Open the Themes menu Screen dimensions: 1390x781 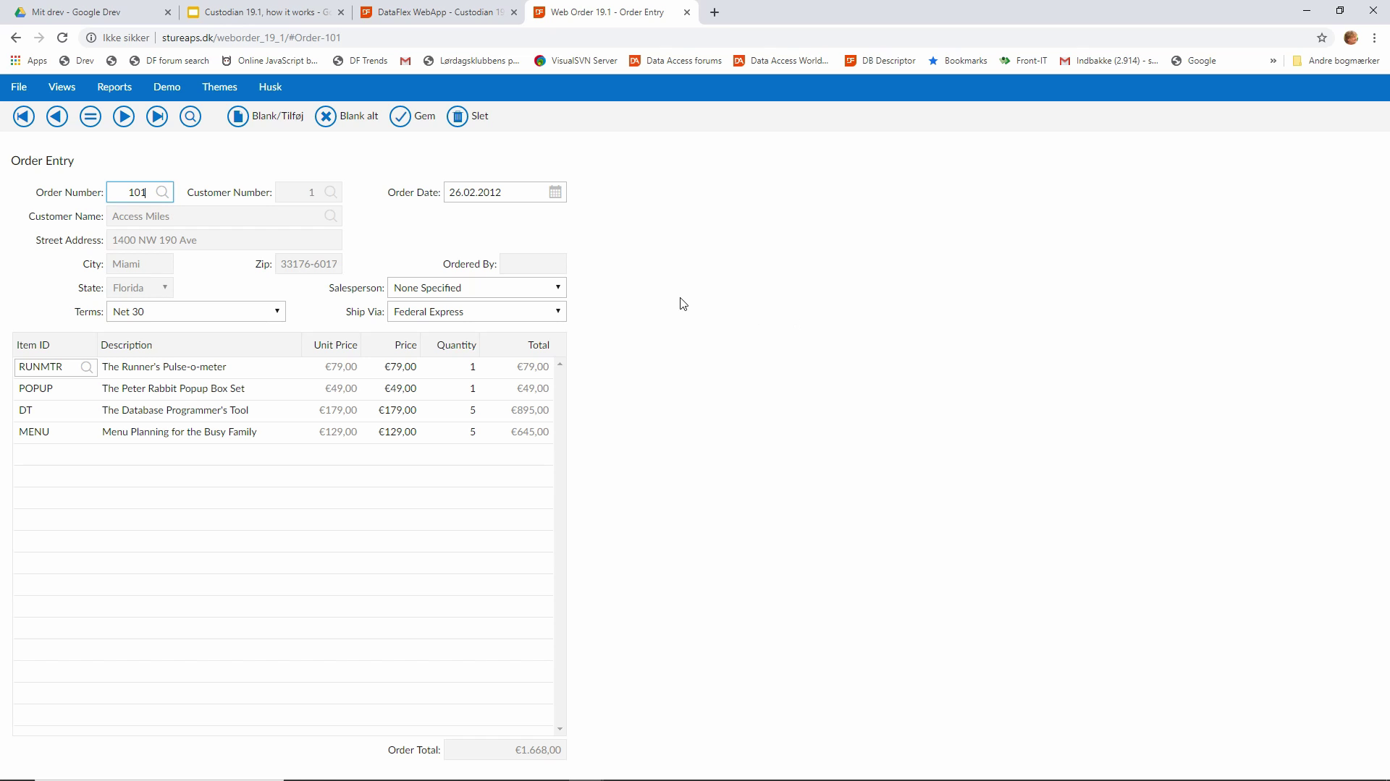coord(219,87)
